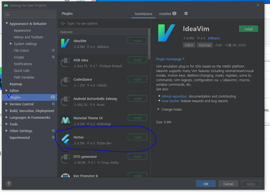Click the large IdeaVim logo in details
The height and width of the screenshot is (194, 270).
(x=167, y=33)
